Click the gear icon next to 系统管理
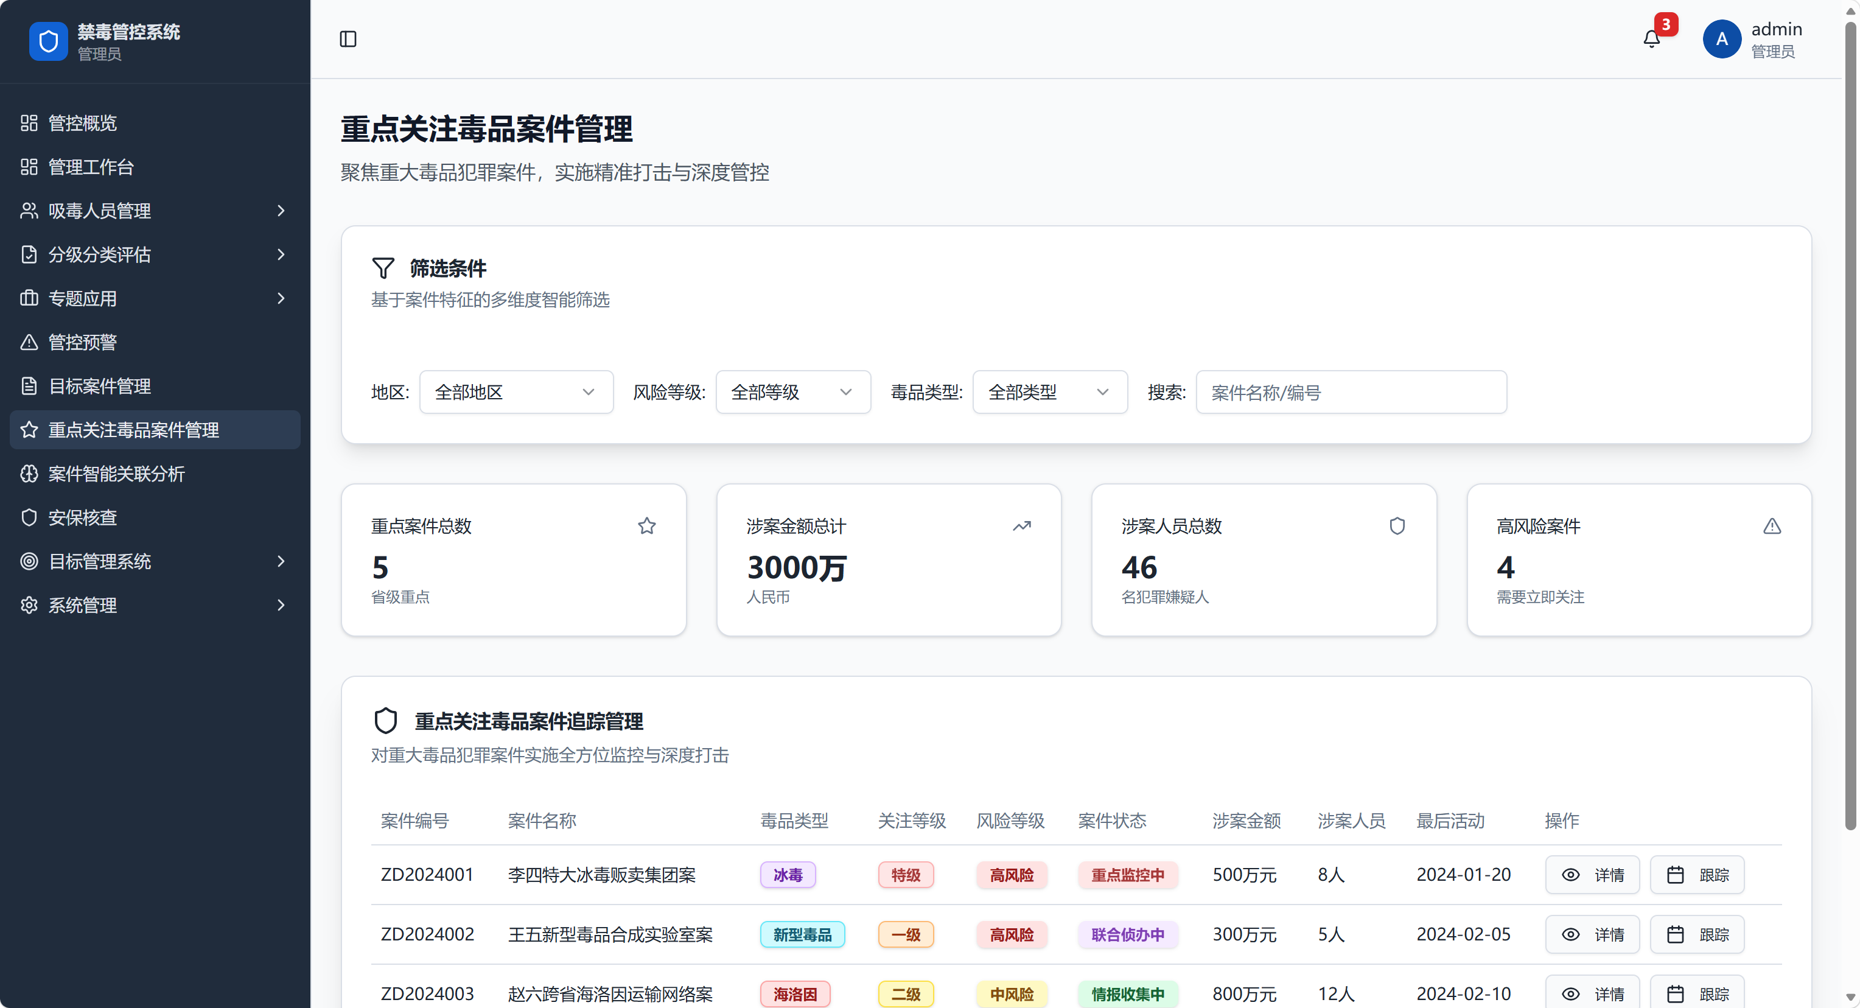Image resolution: width=1860 pixels, height=1008 pixels. (x=29, y=605)
